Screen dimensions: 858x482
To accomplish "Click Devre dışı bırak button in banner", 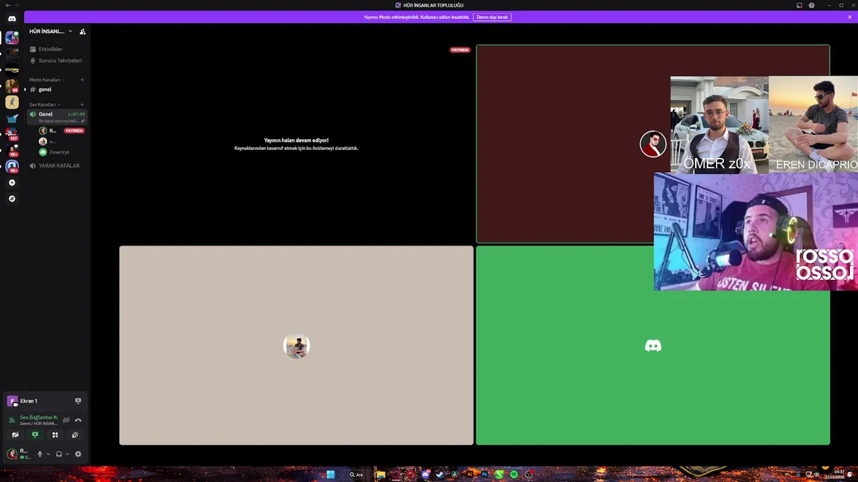I will click(492, 17).
